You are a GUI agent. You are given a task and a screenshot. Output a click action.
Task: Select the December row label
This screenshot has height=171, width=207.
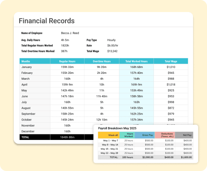[x=28, y=131]
